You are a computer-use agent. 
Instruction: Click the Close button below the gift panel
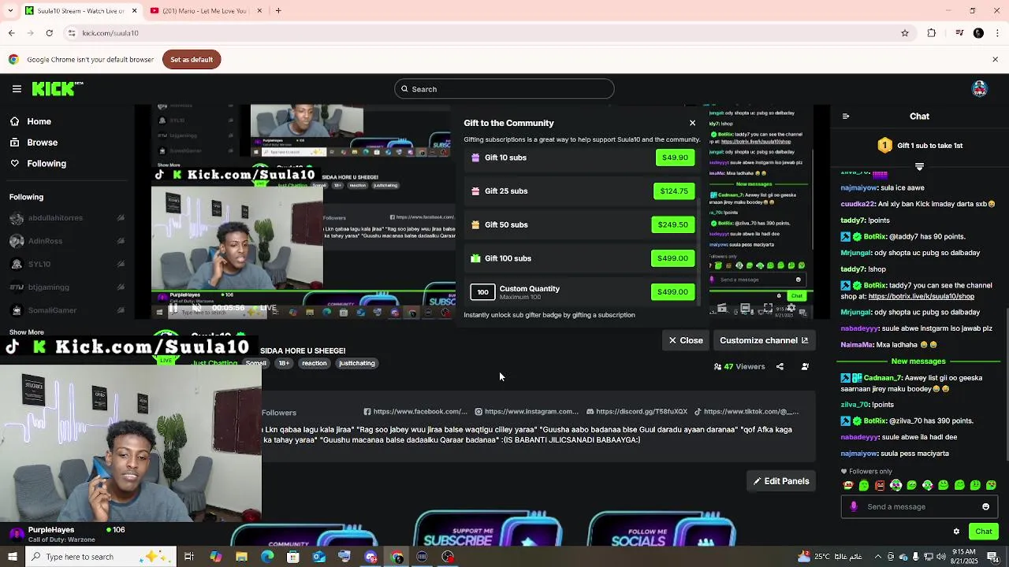point(686,340)
